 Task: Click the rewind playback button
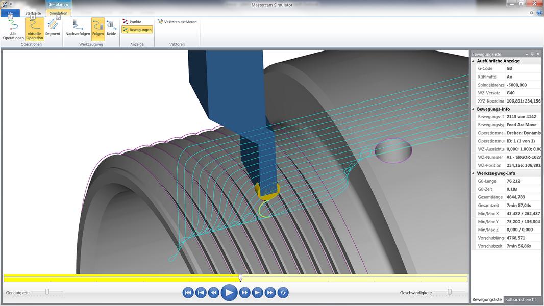click(x=214, y=292)
